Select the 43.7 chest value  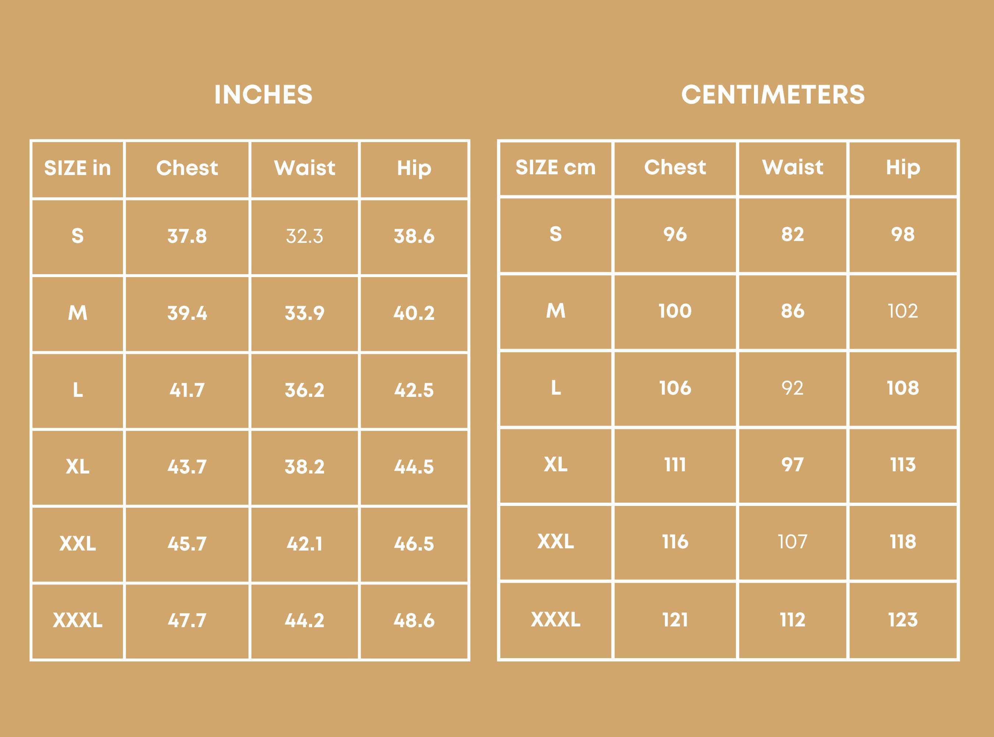187,467
